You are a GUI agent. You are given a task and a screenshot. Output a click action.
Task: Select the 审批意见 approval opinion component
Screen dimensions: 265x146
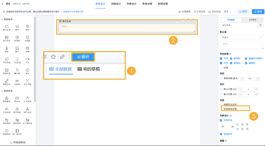click(7, 99)
